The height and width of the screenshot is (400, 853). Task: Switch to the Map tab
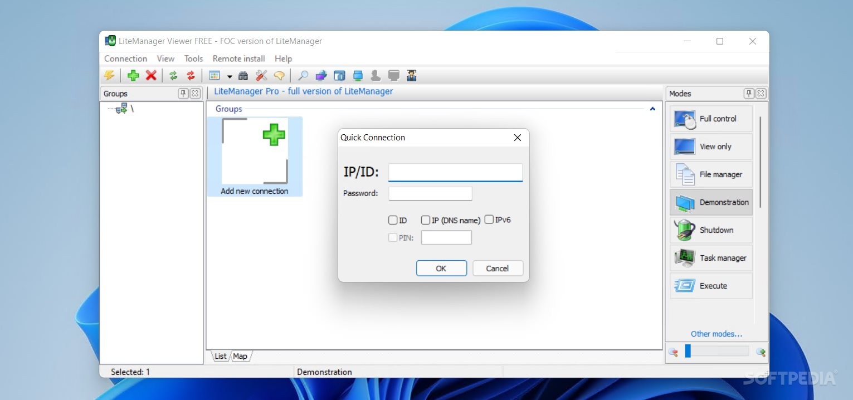(240, 356)
